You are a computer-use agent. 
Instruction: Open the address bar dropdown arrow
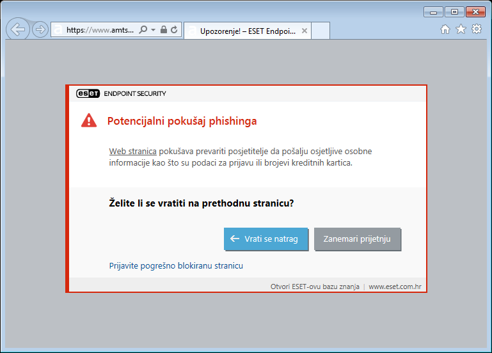click(x=153, y=30)
